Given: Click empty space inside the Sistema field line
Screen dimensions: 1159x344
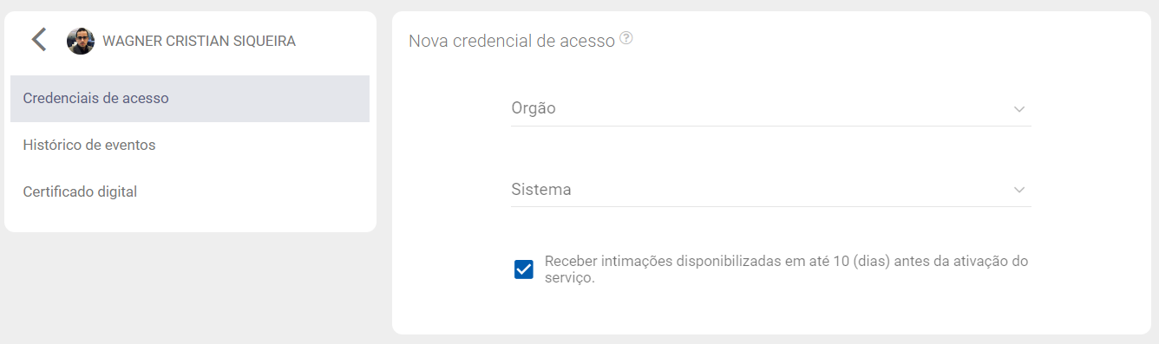Looking at the screenshot, I should [789, 189].
